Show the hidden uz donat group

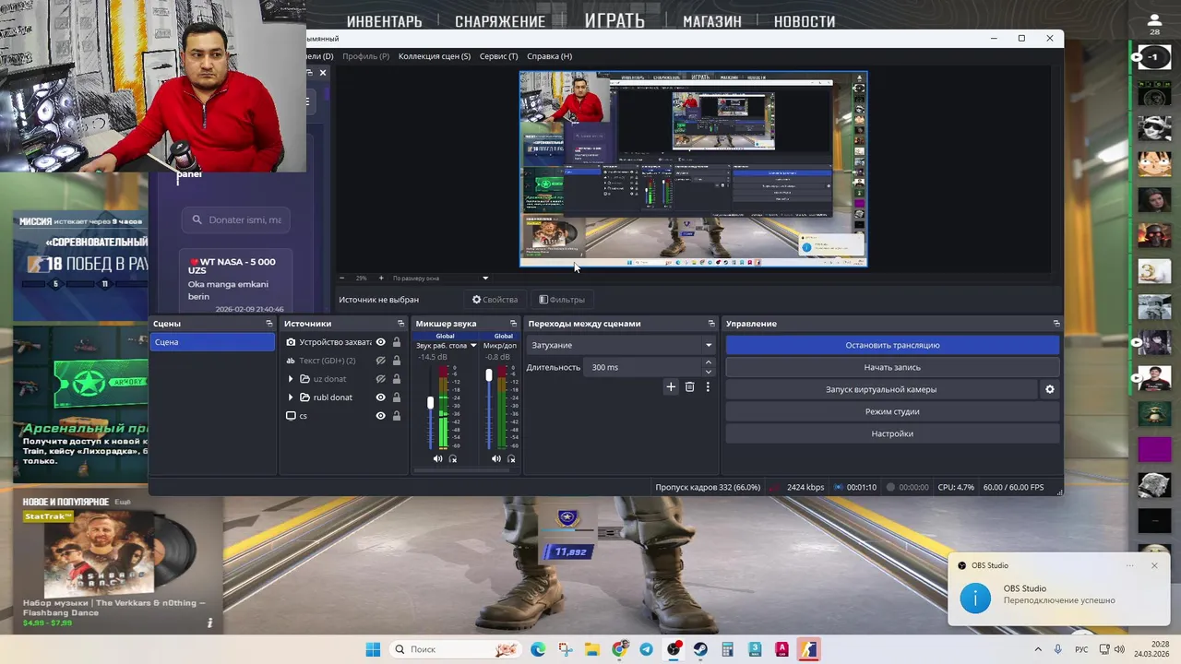(x=380, y=379)
